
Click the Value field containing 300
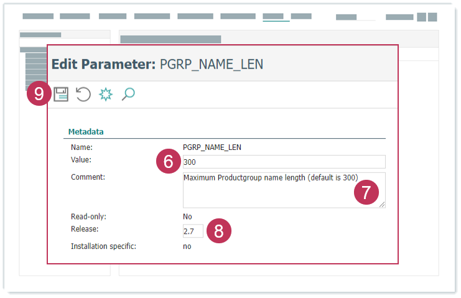284,162
